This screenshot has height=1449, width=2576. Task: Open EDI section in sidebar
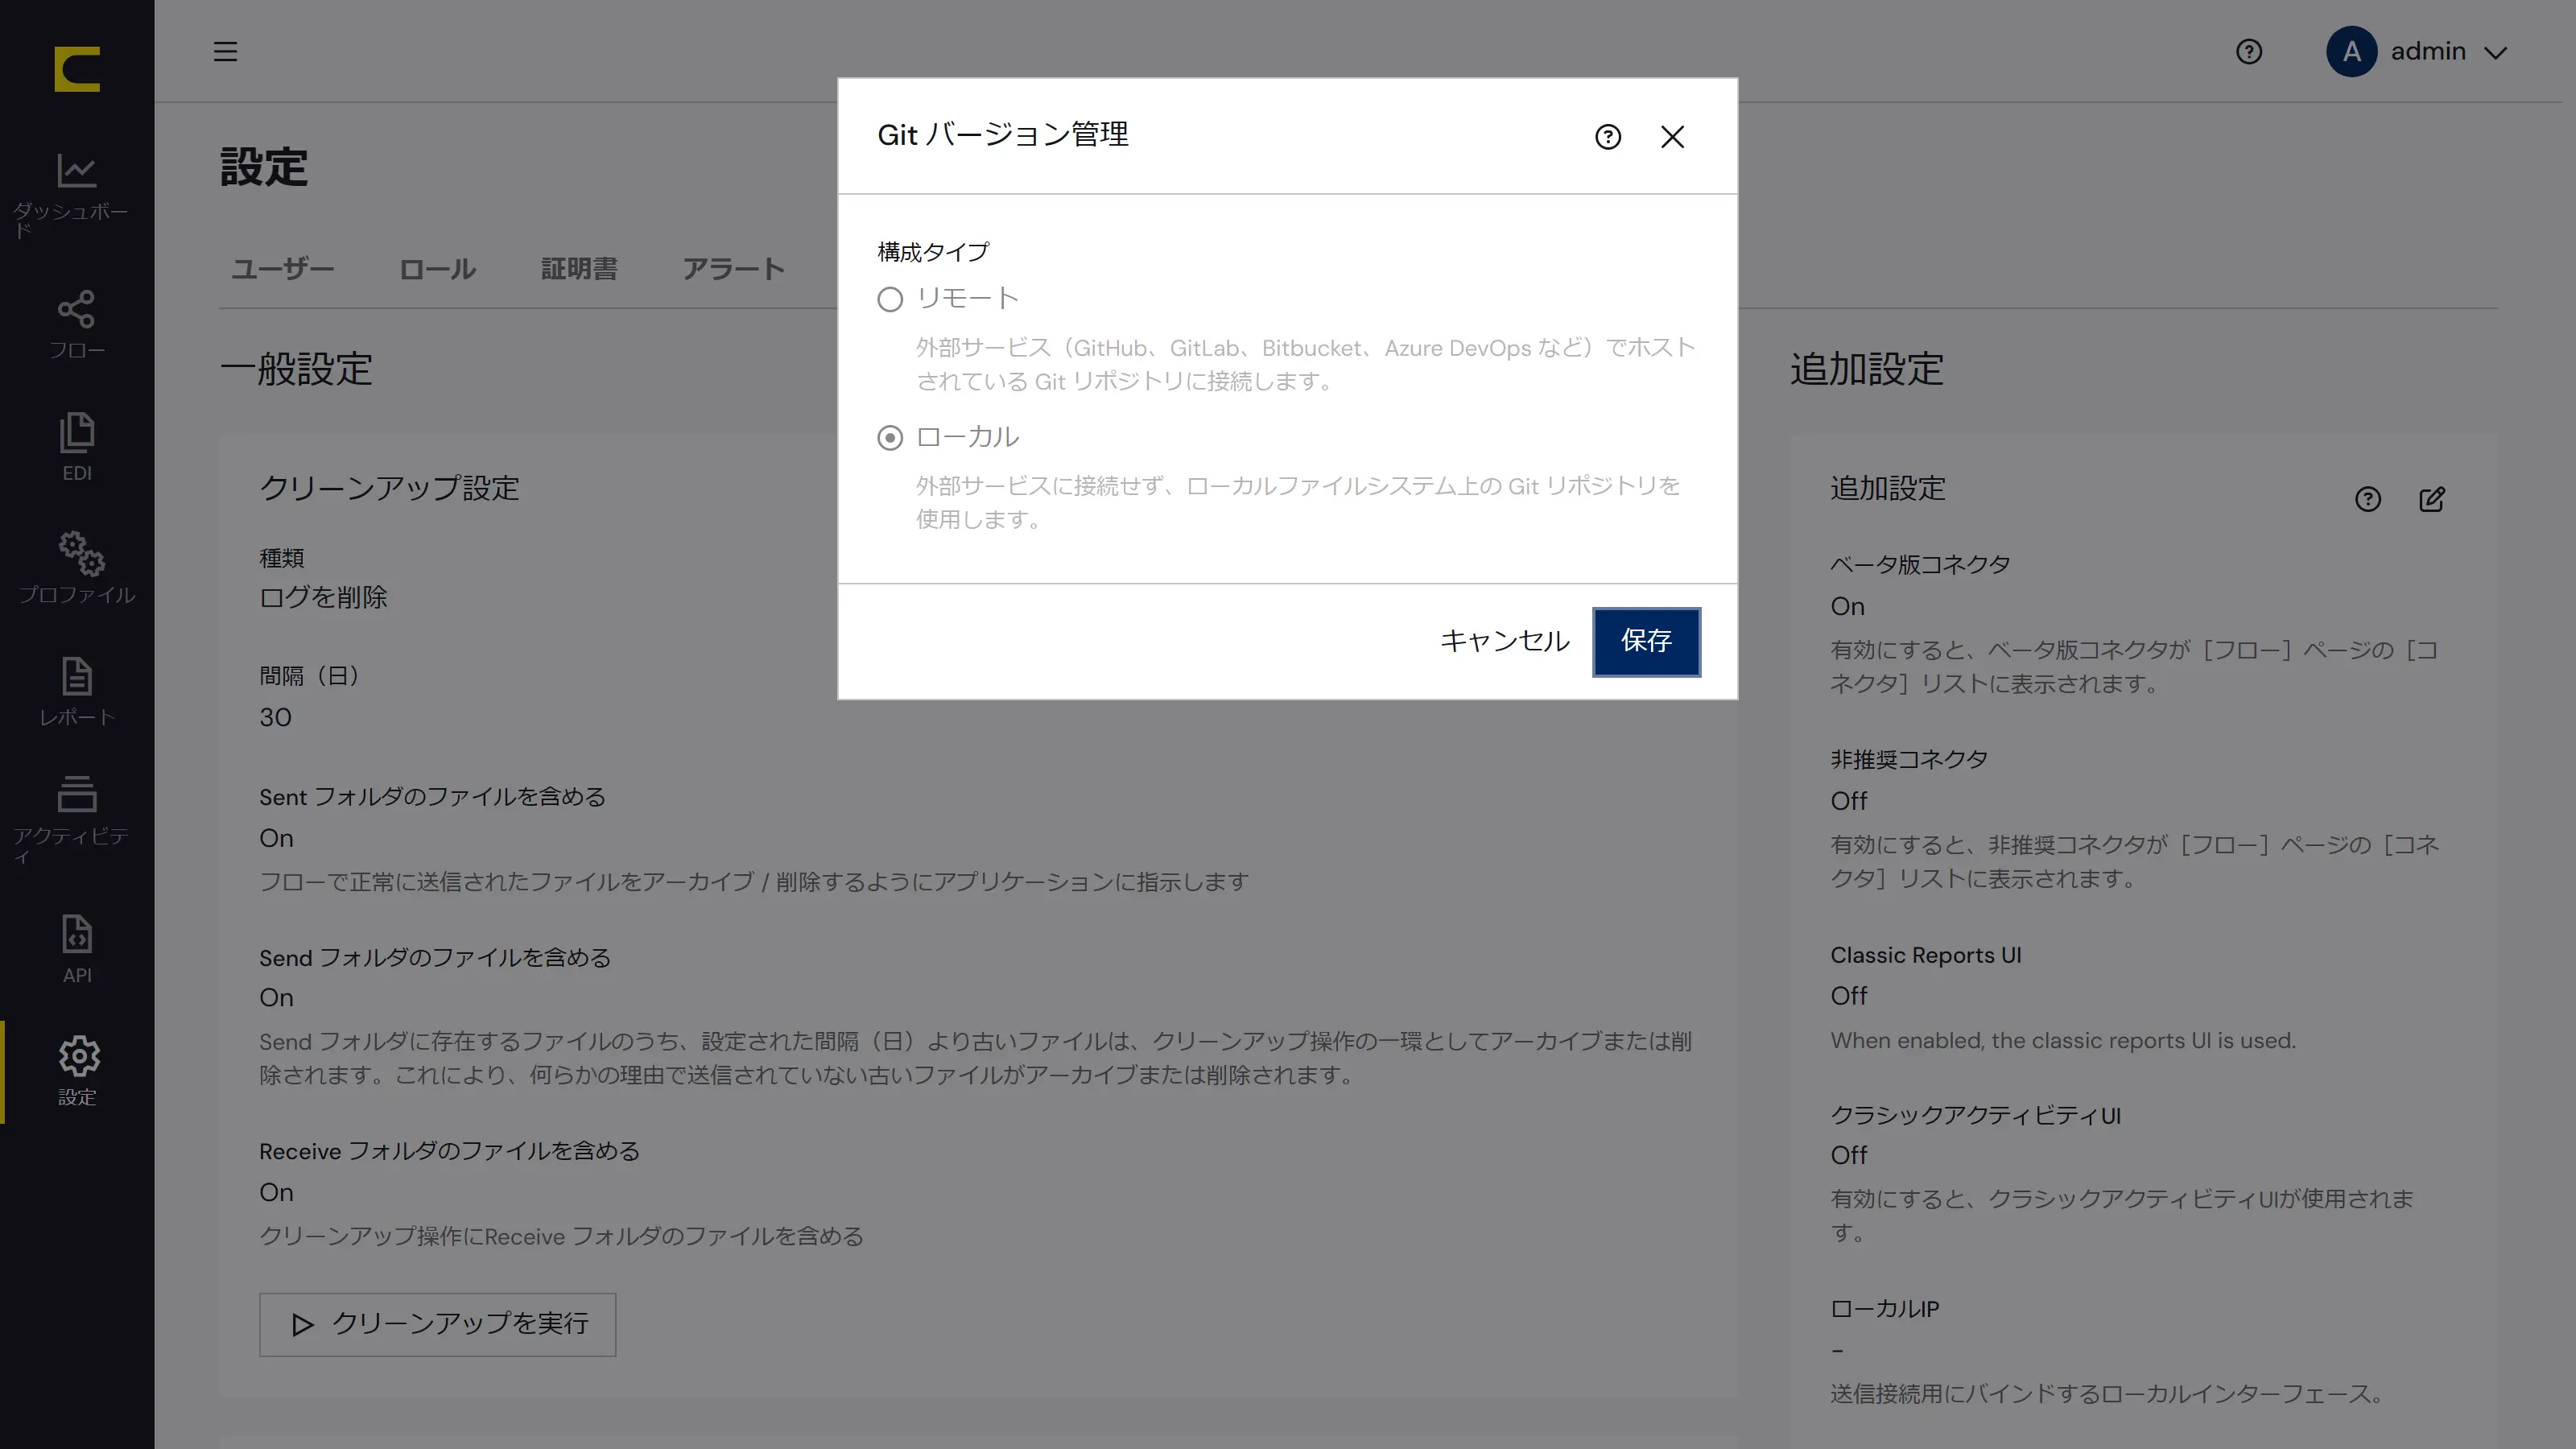coord(76,446)
